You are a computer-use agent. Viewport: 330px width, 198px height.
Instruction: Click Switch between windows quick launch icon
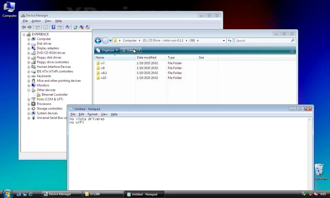coord(25,194)
